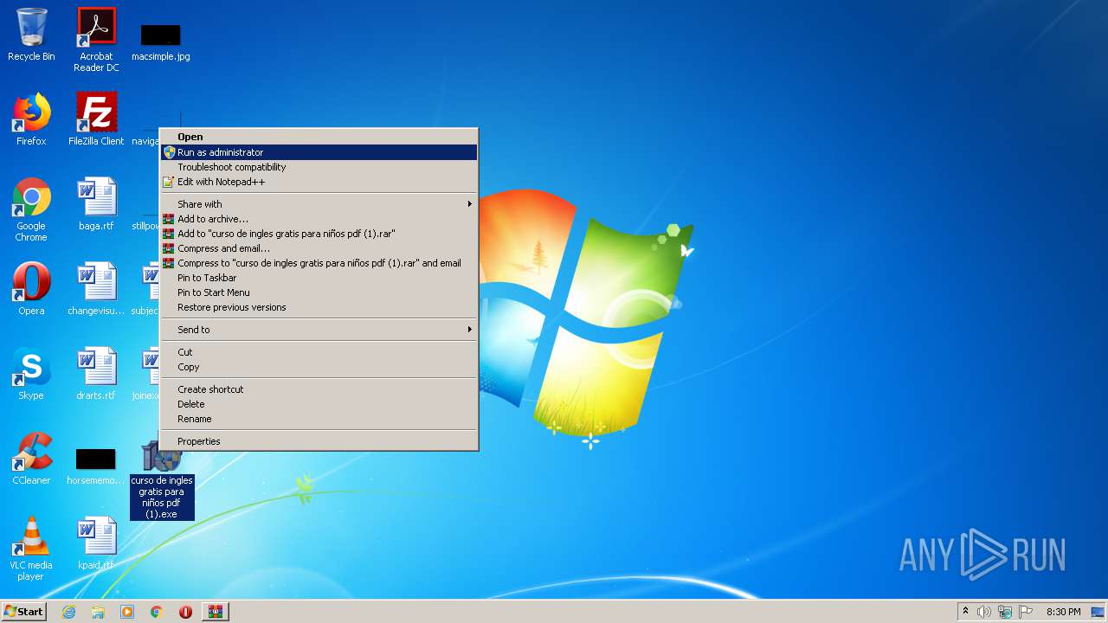Open Windows Explorer from the taskbar
Image resolution: width=1108 pixels, height=623 pixels.
point(98,612)
